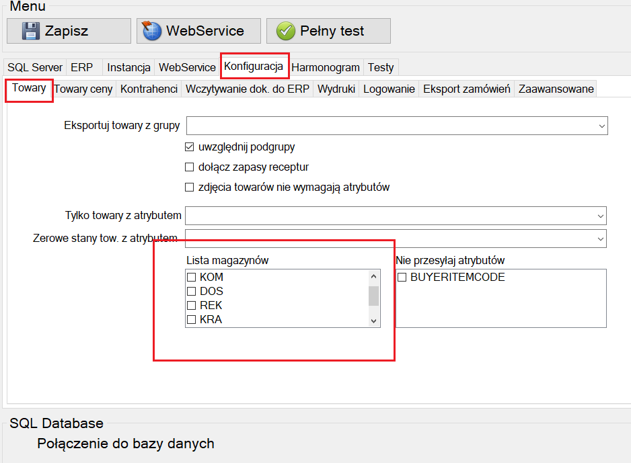The image size is (631, 463).
Task: Go to the SQL Server tab
Action: [x=35, y=67]
